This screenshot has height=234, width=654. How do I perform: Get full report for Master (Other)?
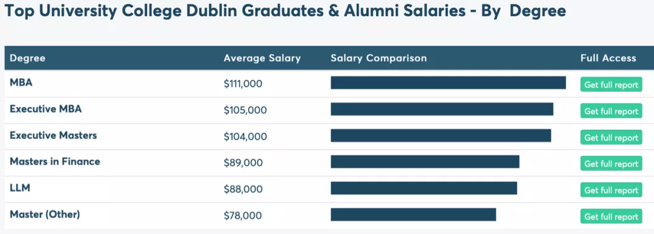coord(611,216)
